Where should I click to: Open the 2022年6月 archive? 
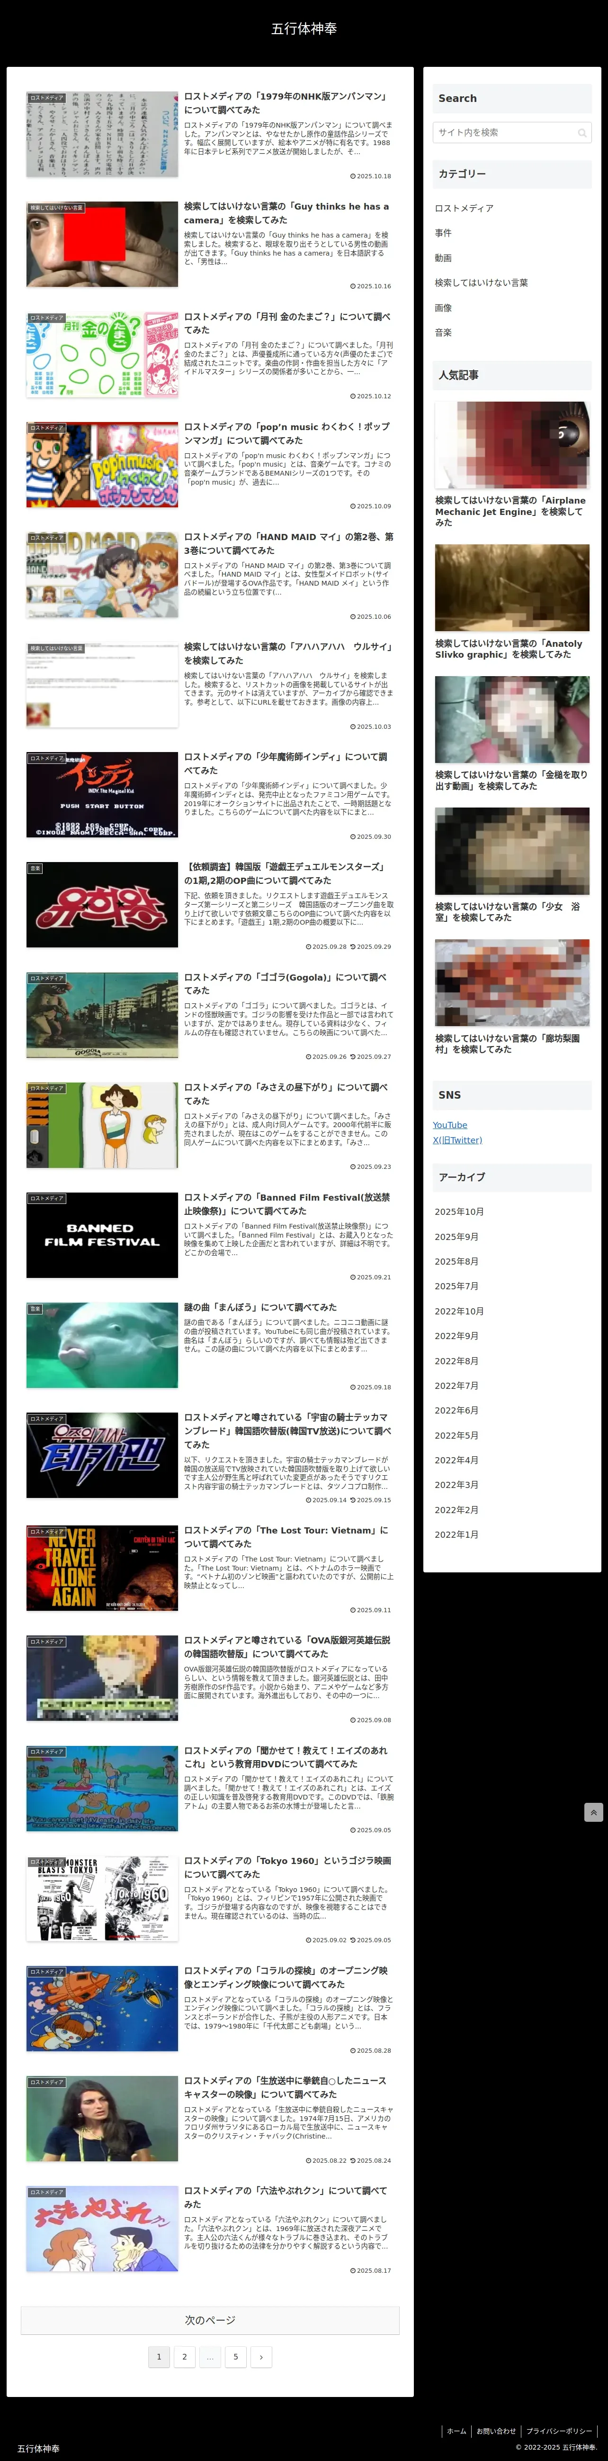pyautogui.click(x=456, y=1410)
